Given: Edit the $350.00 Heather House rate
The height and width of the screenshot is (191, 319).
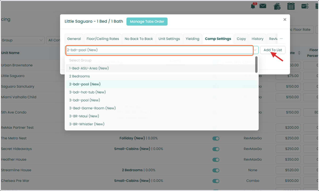Looking at the screenshot, I should coord(288,159).
